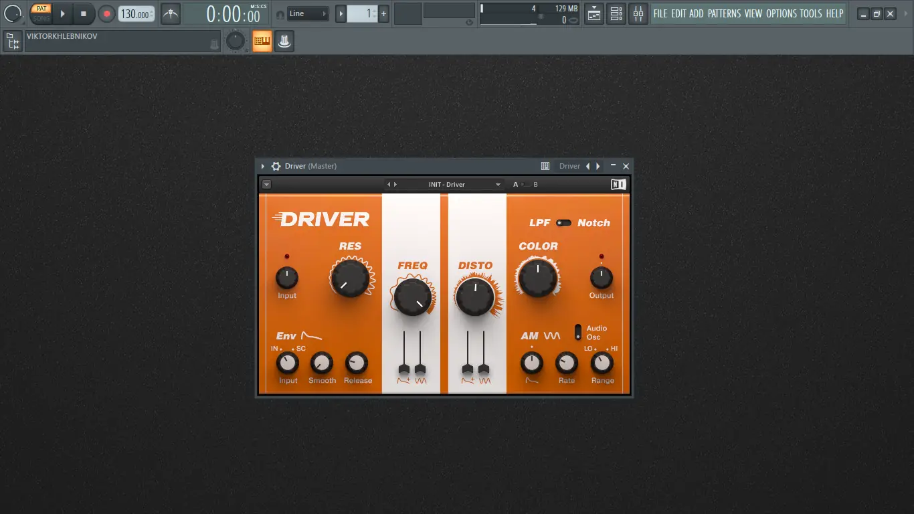Toggle the LPF / Notch filter switch
The width and height of the screenshot is (914, 514).
pyautogui.click(x=564, y=223)
